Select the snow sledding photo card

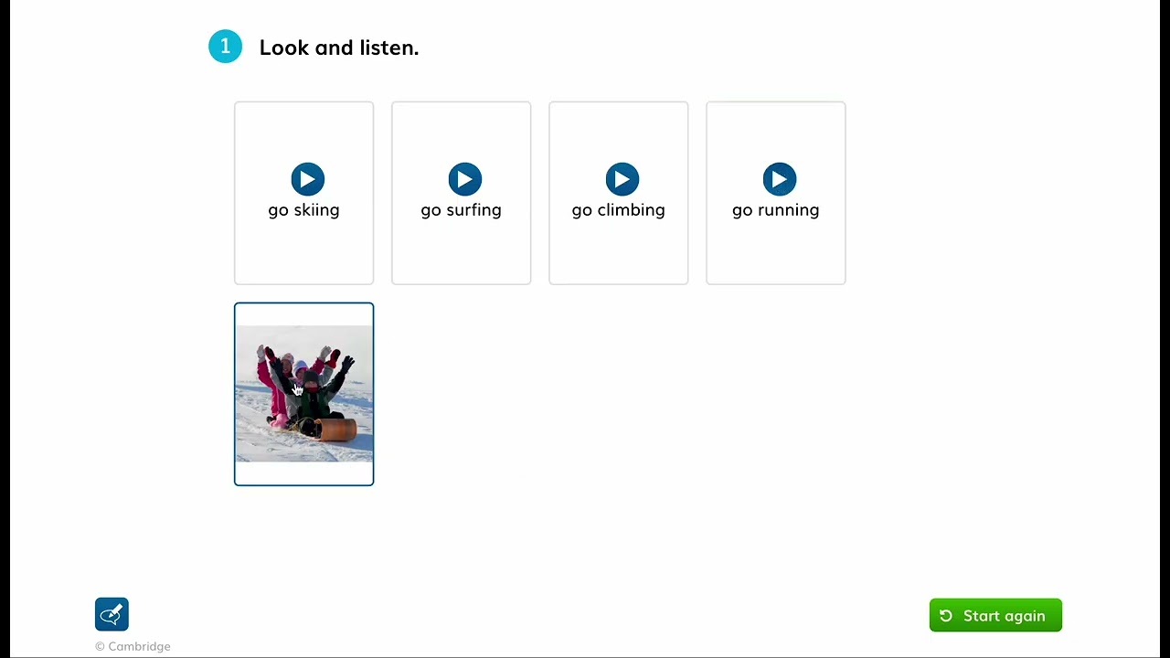tap(304, 394)
